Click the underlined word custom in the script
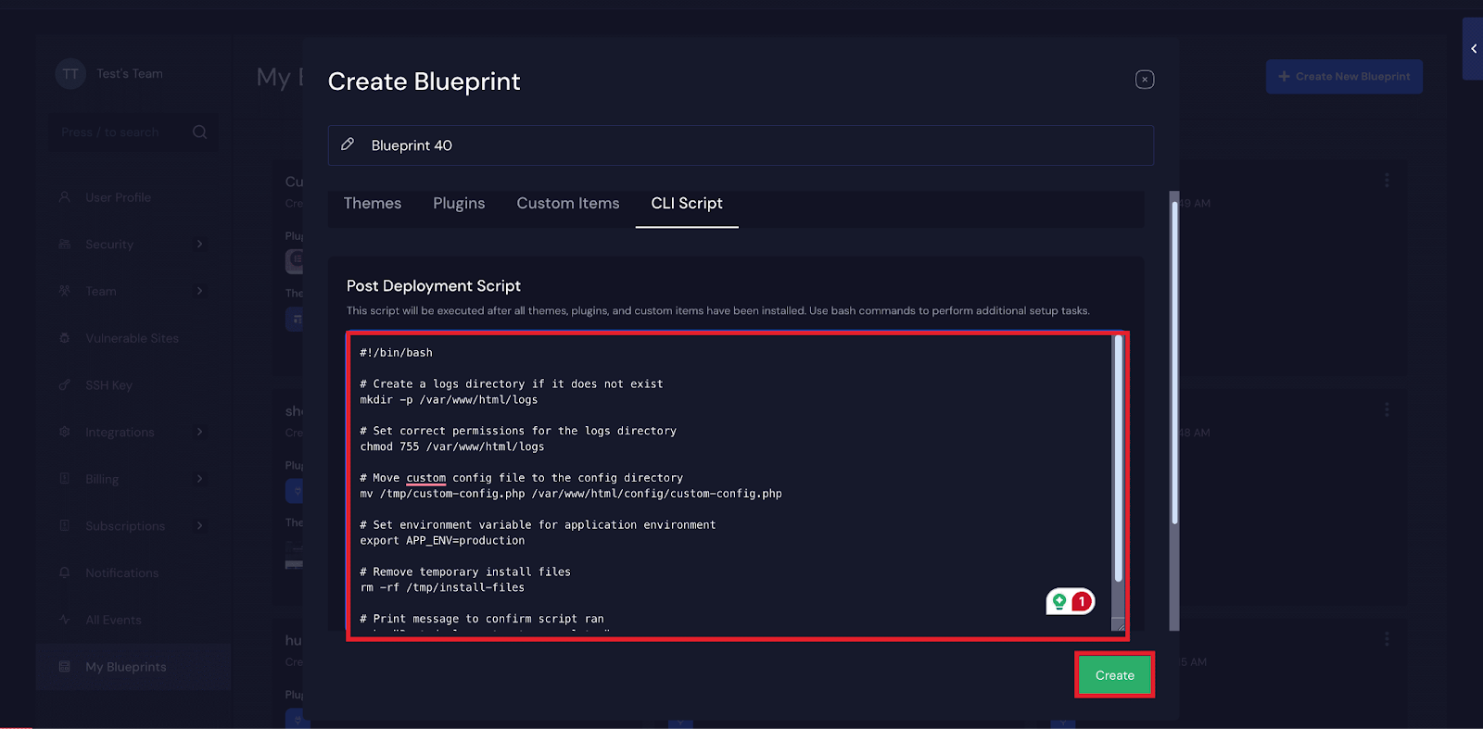Screen dimensions: 1483x729 coord(426,478)
